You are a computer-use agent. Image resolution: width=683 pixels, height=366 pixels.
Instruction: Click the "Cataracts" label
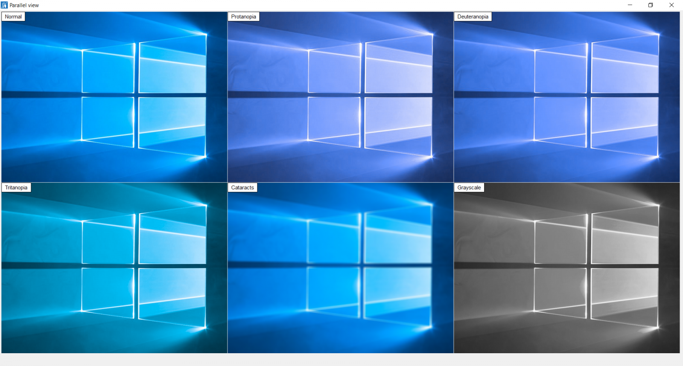pos(242,188)
